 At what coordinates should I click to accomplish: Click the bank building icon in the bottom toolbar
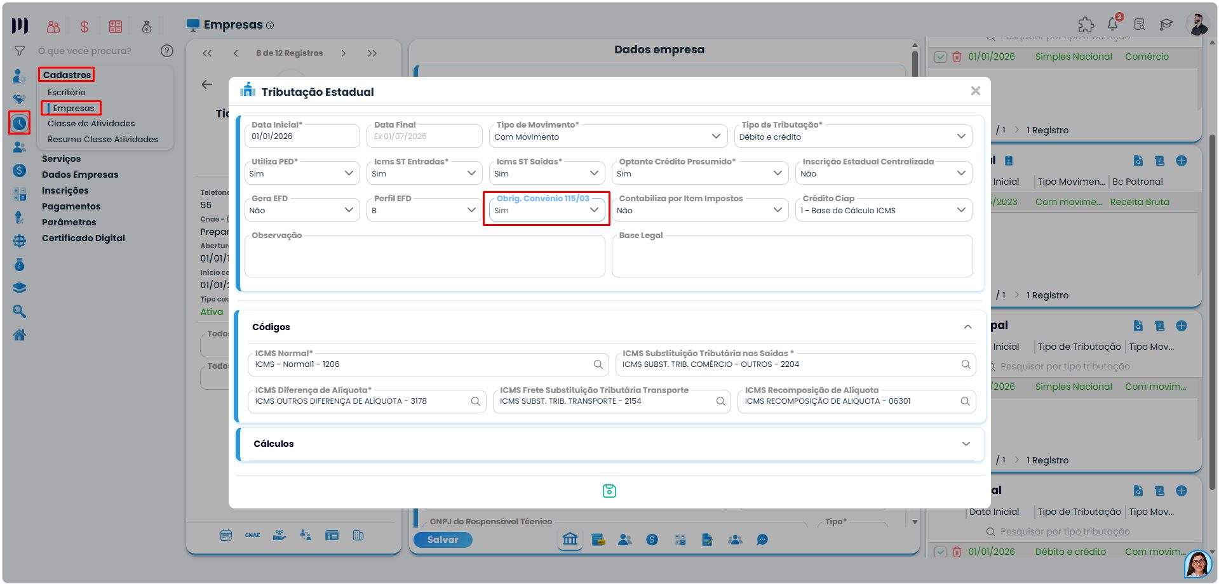(570, 540)
